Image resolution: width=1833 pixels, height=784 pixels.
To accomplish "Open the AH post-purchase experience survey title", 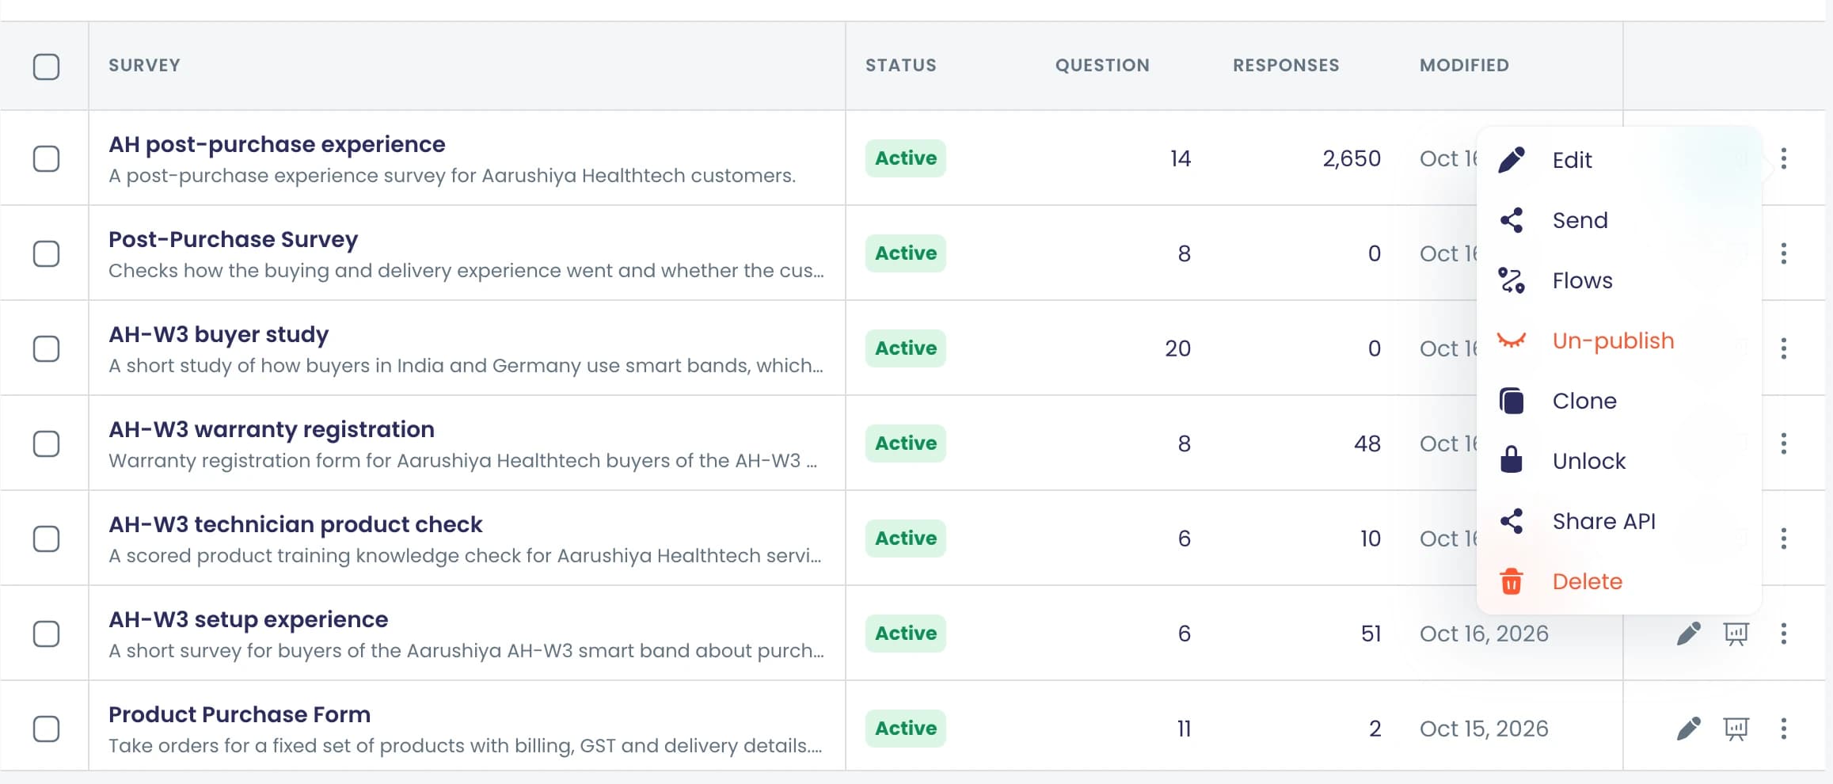I will pyautogui.click(x=276, y=144).
